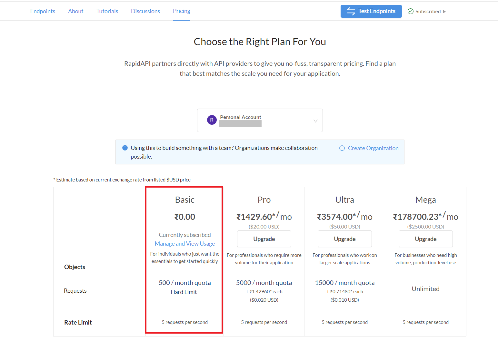Go to the Tutorials tab

pyautogui.click(x=107, y=11)
